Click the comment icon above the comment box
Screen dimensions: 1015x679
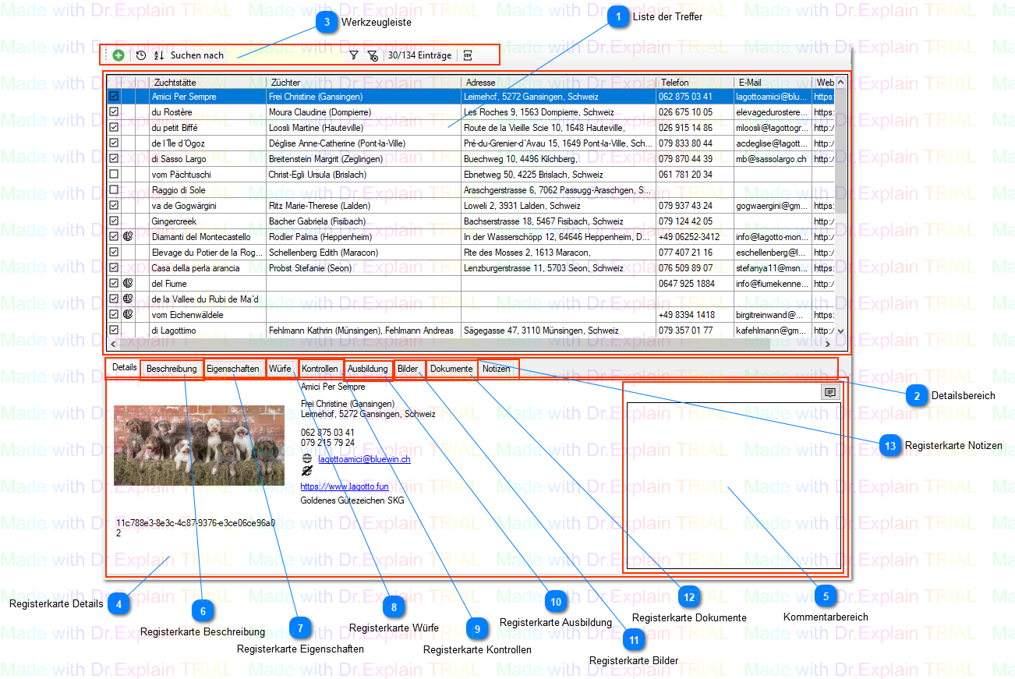[x=830, y=393]
